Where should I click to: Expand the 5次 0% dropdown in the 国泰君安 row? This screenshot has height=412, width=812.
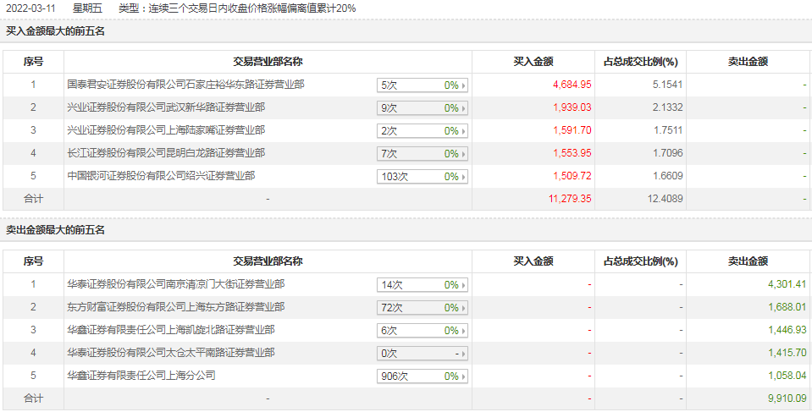coord(422,85)
